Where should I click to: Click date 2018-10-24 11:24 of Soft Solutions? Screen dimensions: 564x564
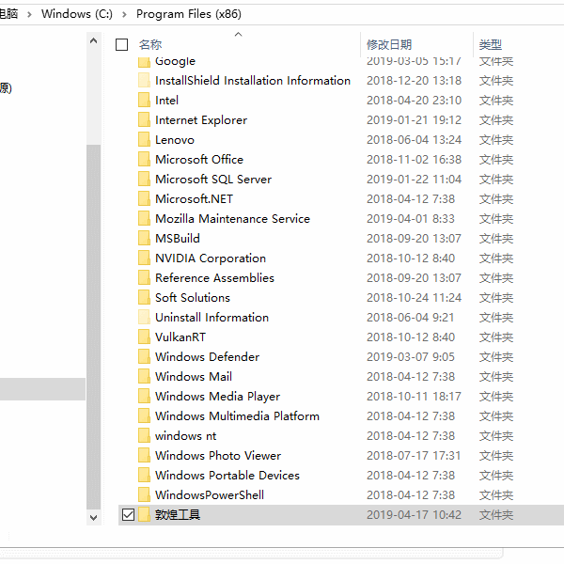click(x=414, y=298)
